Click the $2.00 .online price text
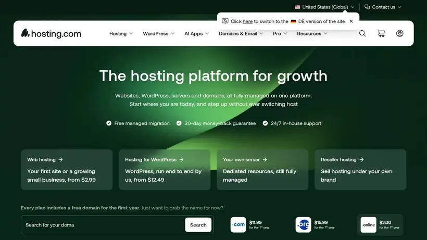The width and height of the screenshot is (427, 240). pos(385,222)
